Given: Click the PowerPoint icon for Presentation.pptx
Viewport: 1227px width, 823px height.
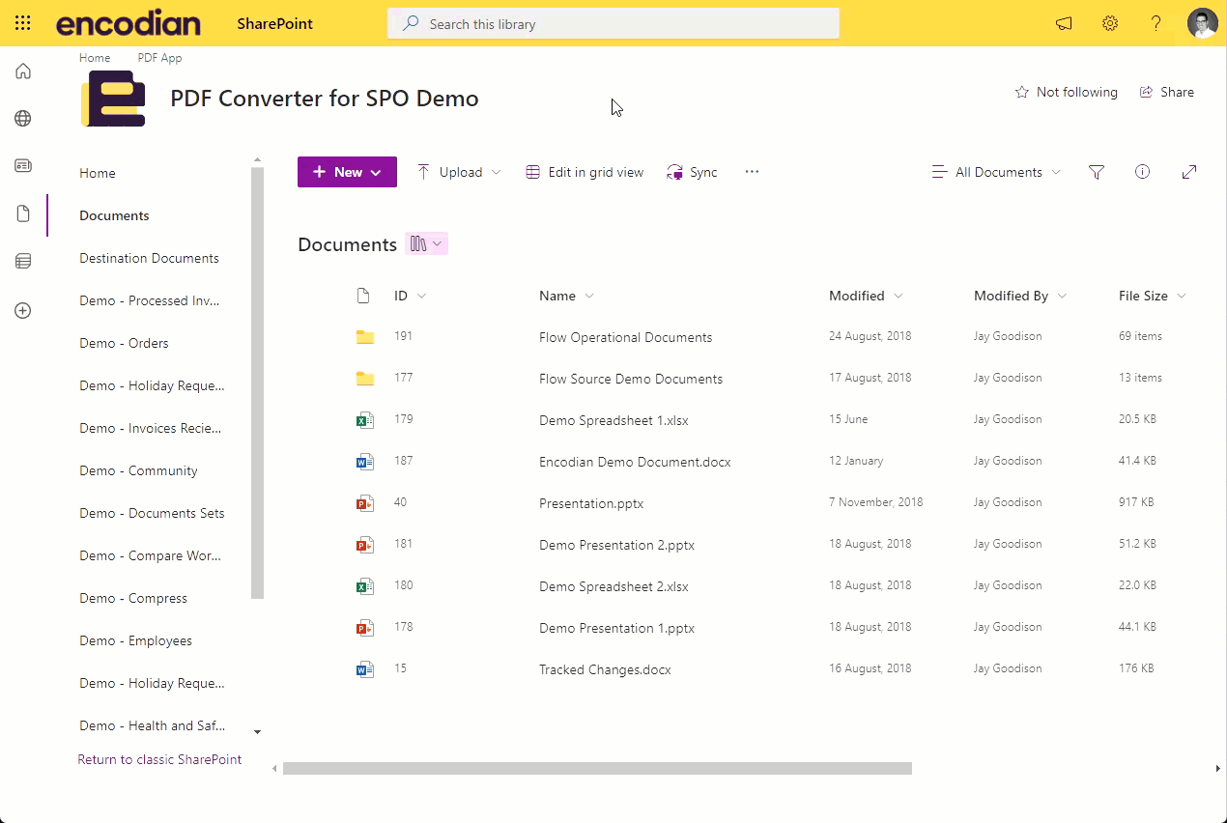Looking at the screenshot, I should point(364,503).
